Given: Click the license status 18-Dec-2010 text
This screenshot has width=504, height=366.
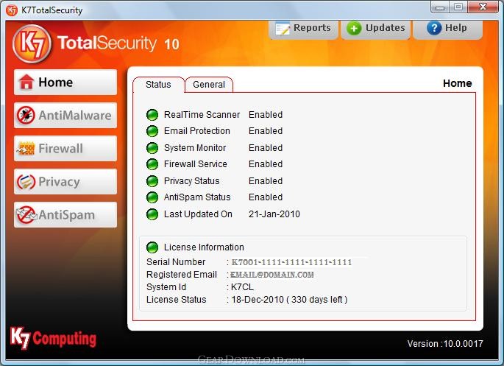Looking at the screenshot, I should [x=289, y=300].
